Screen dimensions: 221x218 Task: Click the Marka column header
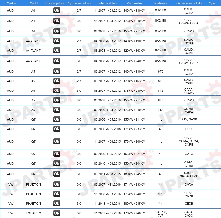(x=11, y=3)
